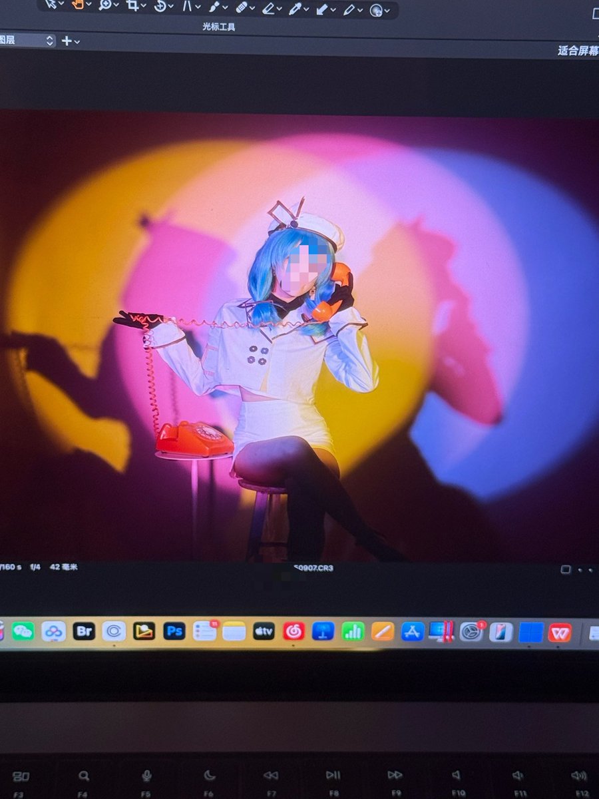Open the App Store Dock icon
This screenshot has height=799, width=599.
pos(413,631)
